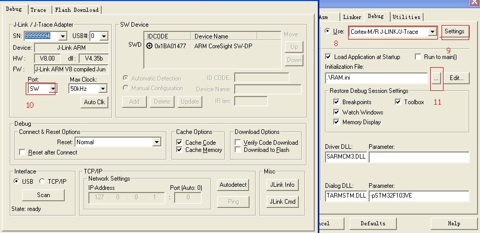Check Reset after Connect option

click(x=22, y=152)
